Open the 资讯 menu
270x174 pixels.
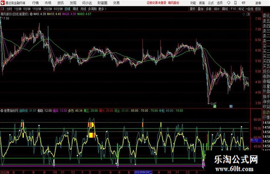(x=61, y=3)
